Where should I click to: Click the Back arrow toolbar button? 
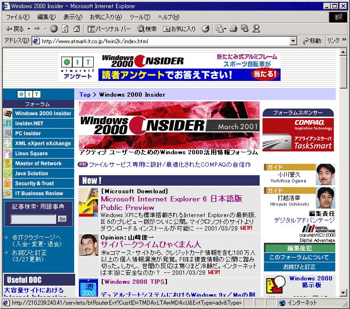[x=15, y=29]
